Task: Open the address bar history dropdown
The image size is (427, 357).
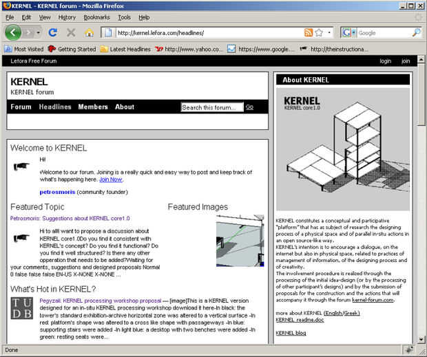Action: [329, 33]
